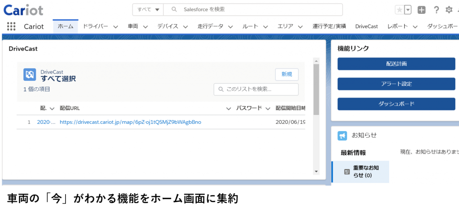Open the search scope すべて dropdown
459x212 pixels.
[148, 9]
